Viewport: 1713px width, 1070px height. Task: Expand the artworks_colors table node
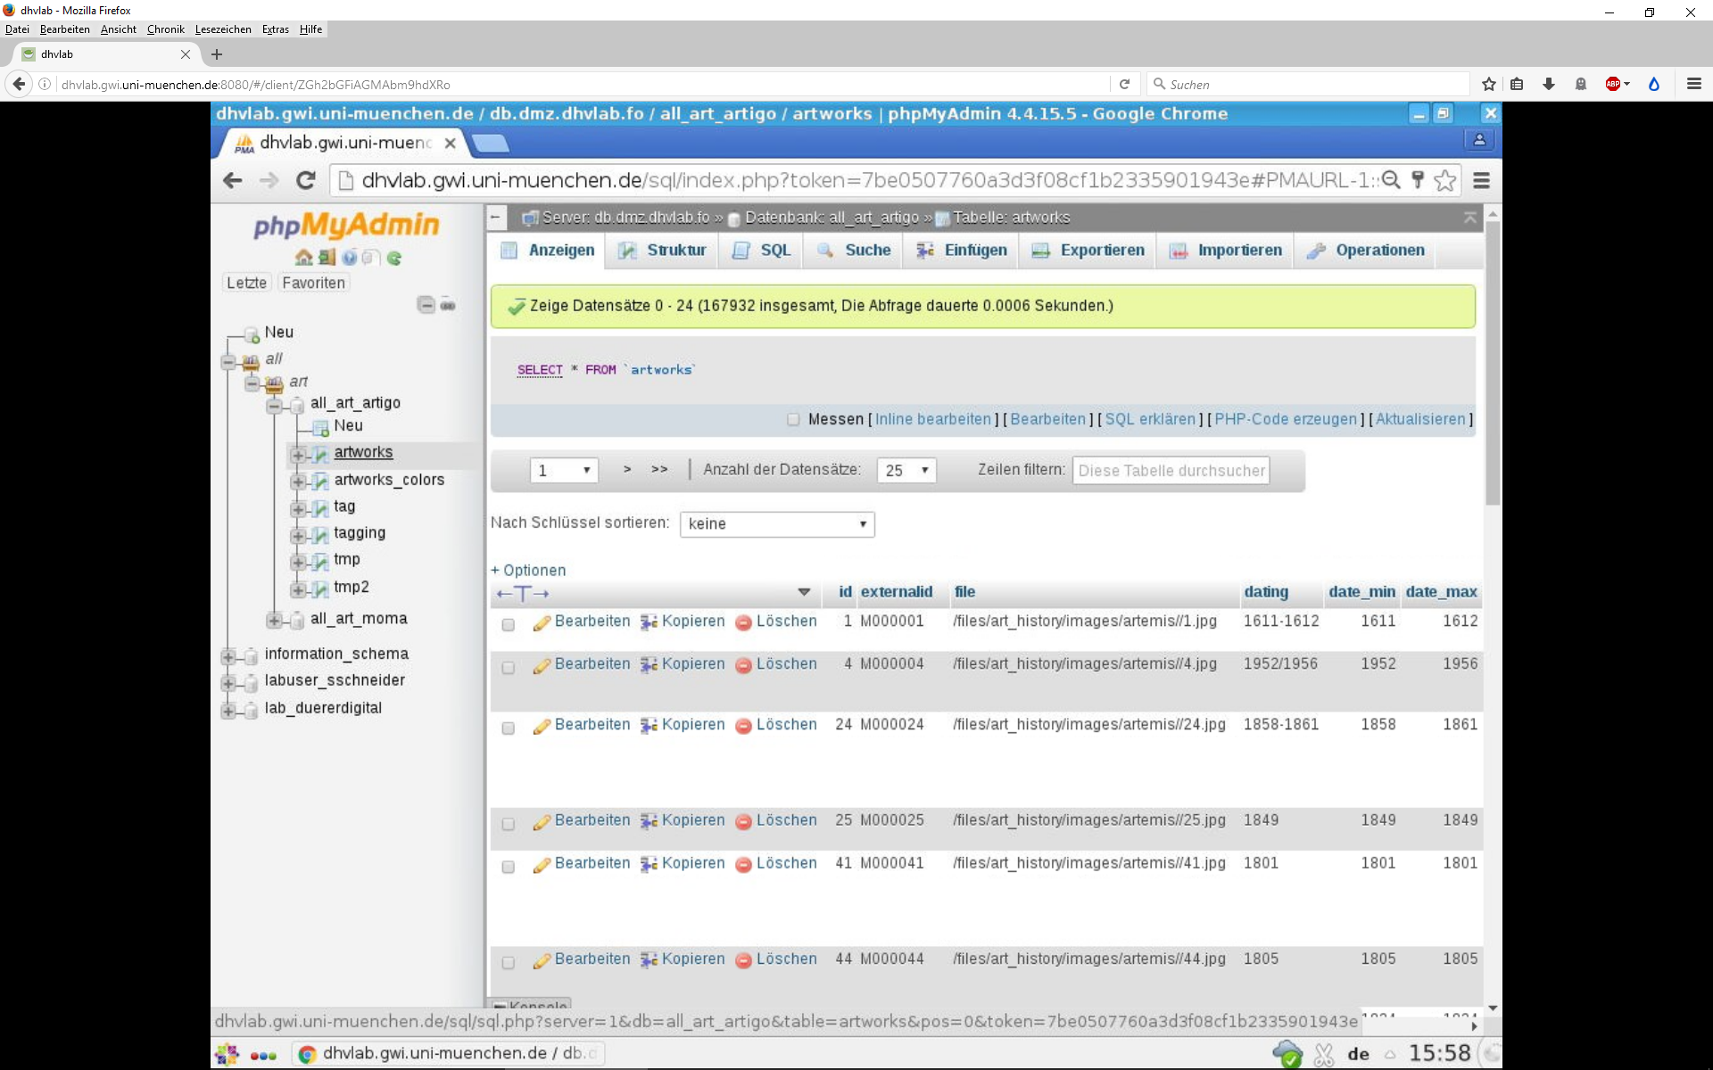[298, 481]
